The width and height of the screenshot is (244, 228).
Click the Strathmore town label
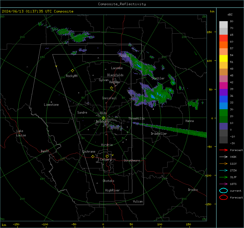pyautogui.click(x=132, y=160)
